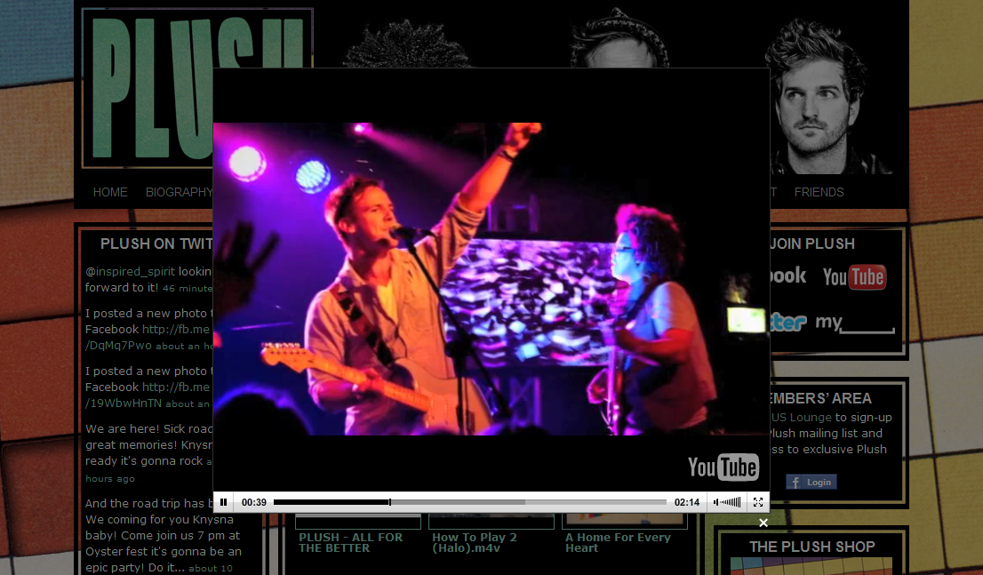983x575 pixels.
Task: Open the HOME navigation item
Action: pos(110,193)
